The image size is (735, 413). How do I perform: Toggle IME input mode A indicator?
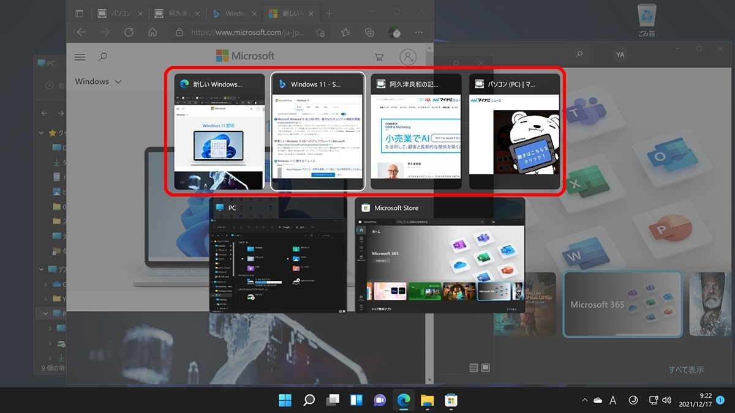pos(613,400)
